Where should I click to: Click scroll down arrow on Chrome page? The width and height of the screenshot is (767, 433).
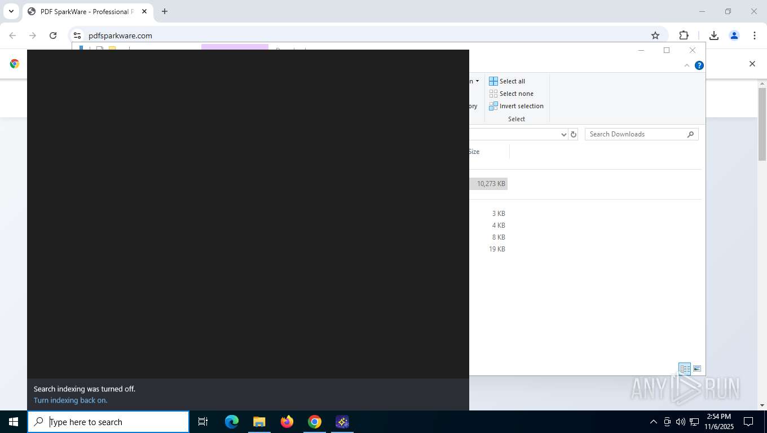click(x=762, y=405)
